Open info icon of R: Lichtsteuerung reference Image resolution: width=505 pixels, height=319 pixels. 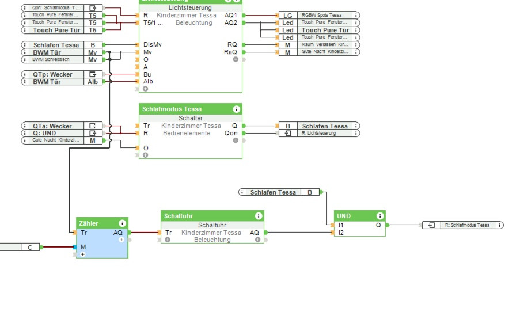tap(356, 133)
